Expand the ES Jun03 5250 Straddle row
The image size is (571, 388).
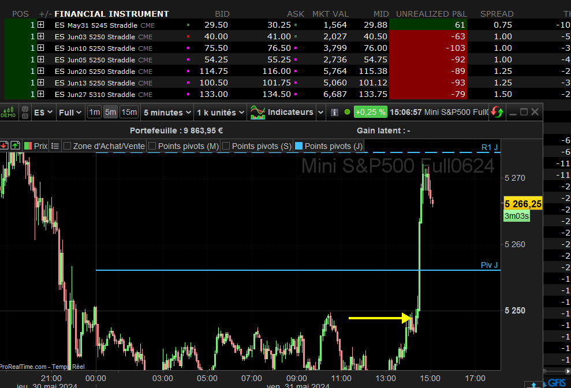tap(41, 36)
